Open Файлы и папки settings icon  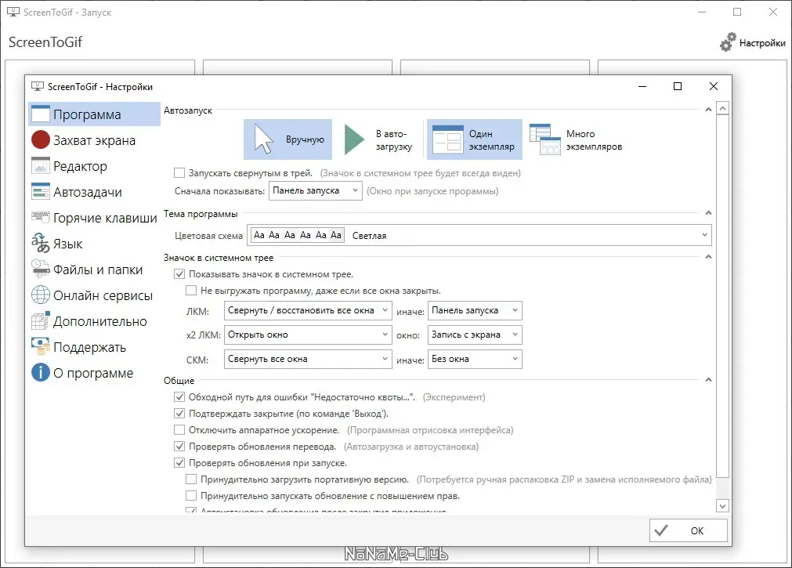pyautogui.click(x=42, y=269)
